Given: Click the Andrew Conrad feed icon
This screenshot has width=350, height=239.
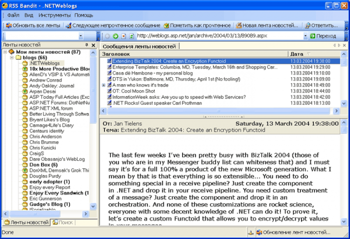Looking at the screenshot, I should [x=25, y=80].
